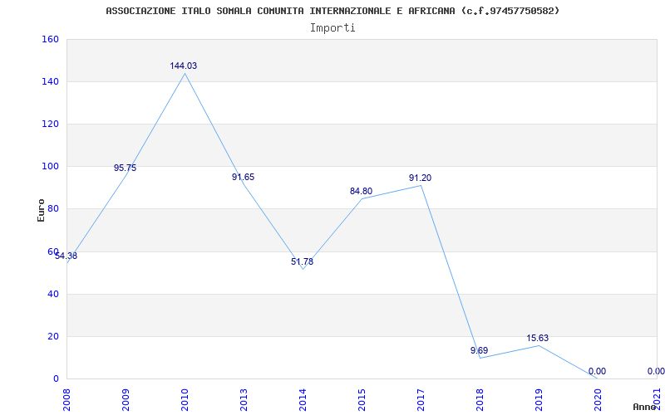This screenshot has height=415, width=665.
Task: Select the 91.20 data label
Action: click(420, 178)
